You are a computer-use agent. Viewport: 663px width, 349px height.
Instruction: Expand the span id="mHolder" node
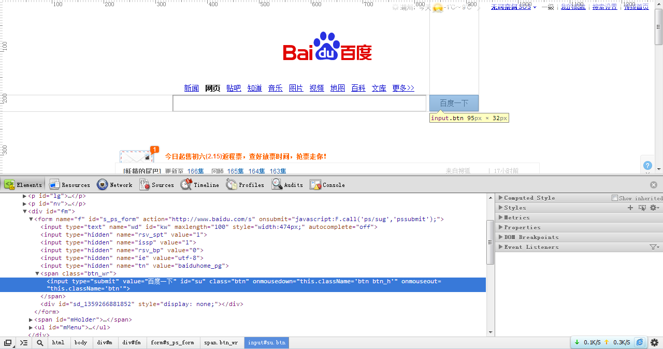pos(31,320)
